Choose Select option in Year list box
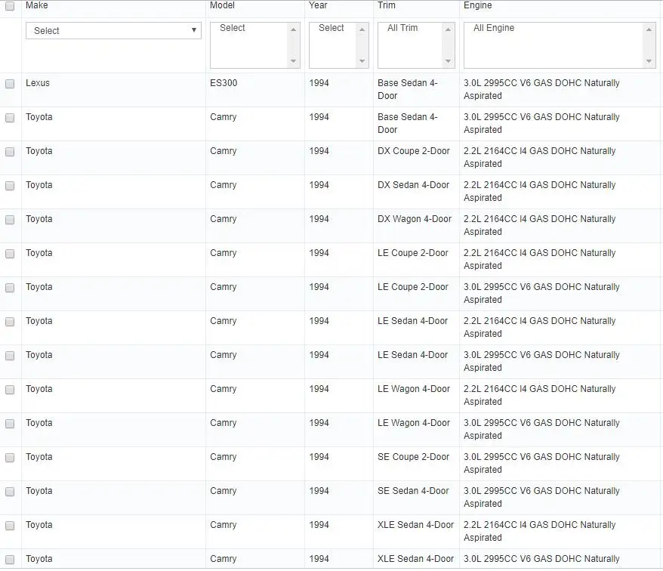 (331, 28)
